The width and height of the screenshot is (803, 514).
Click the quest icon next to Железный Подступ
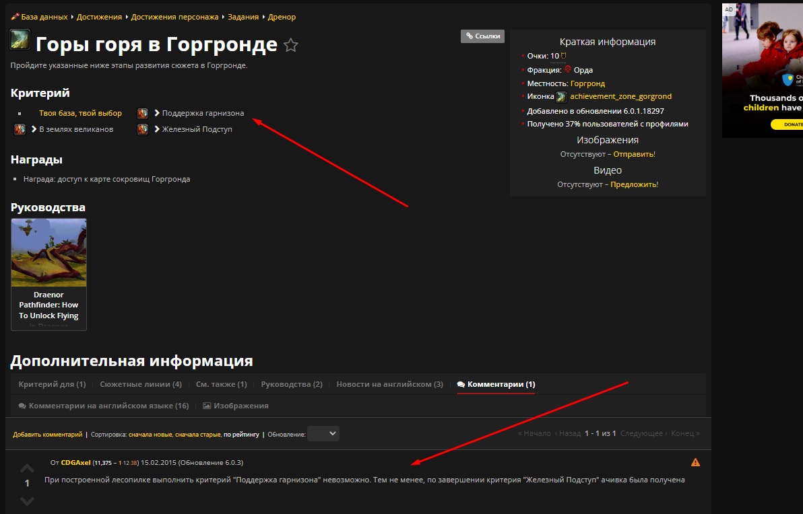[143, 129]
